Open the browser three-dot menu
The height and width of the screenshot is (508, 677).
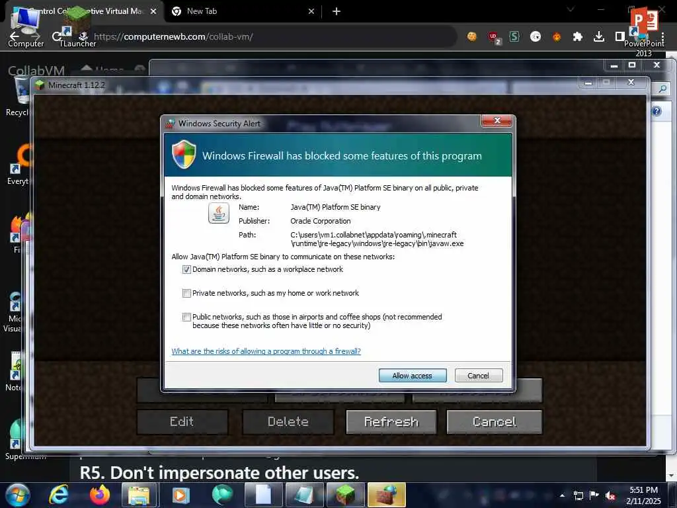[x=662, y=37]
